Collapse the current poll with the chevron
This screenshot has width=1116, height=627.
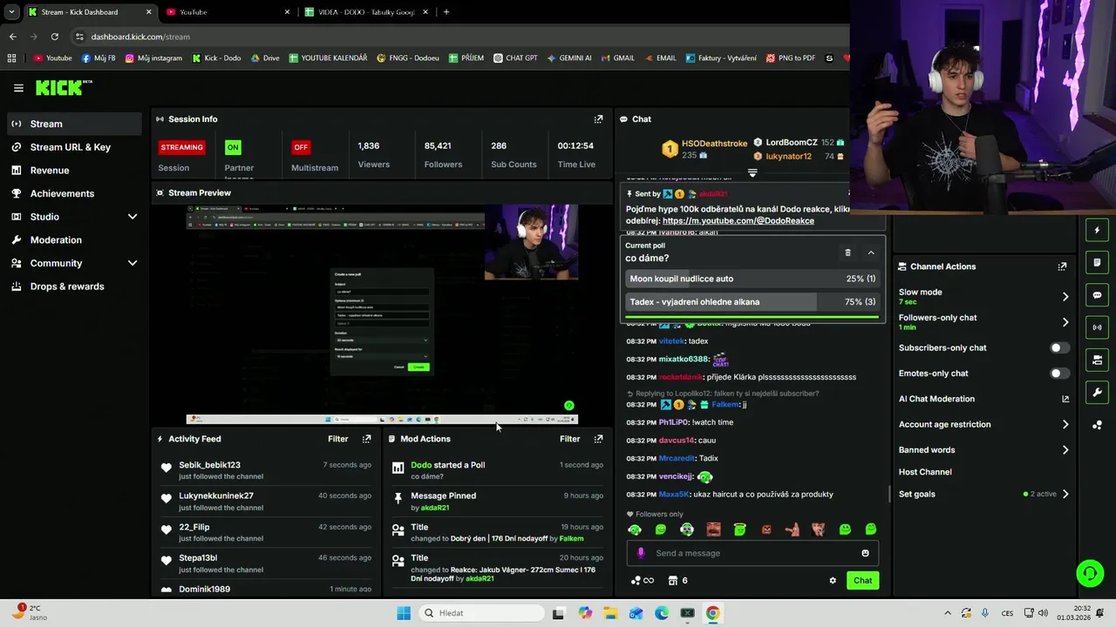[871, 253]
